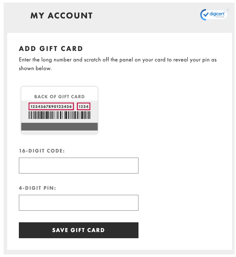
Task: Select the gift card example image
Action: 59,110
